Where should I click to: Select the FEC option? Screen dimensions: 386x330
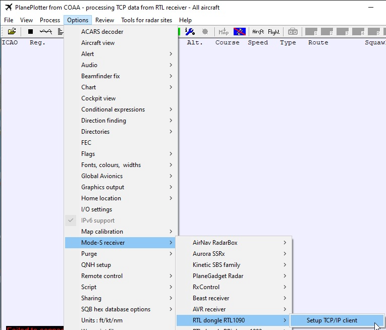point(121,142)
